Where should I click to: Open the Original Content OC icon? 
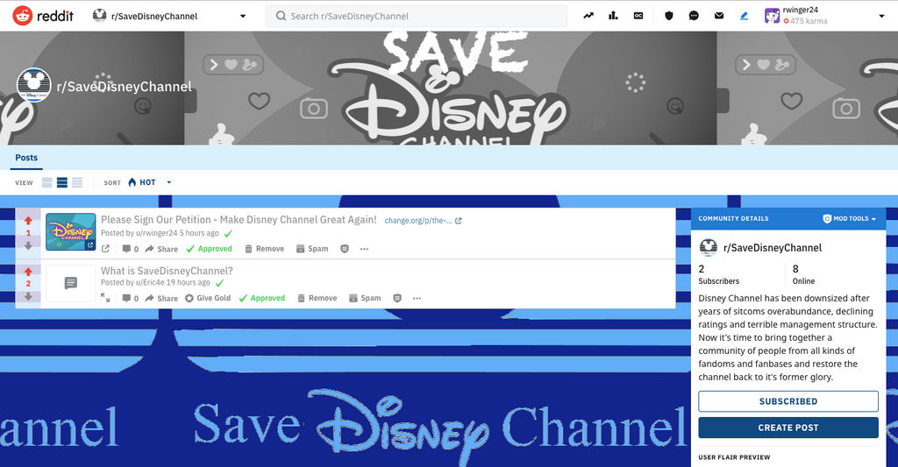tap(638, 16)
